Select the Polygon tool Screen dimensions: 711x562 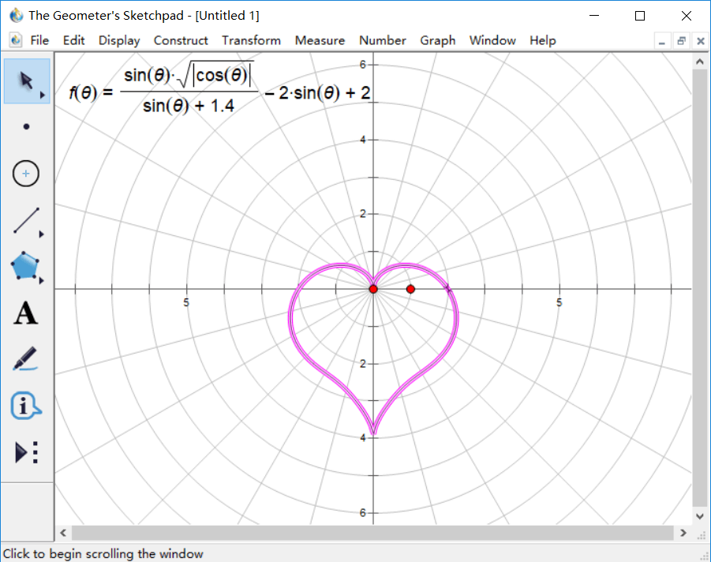(x=26, y=267)
